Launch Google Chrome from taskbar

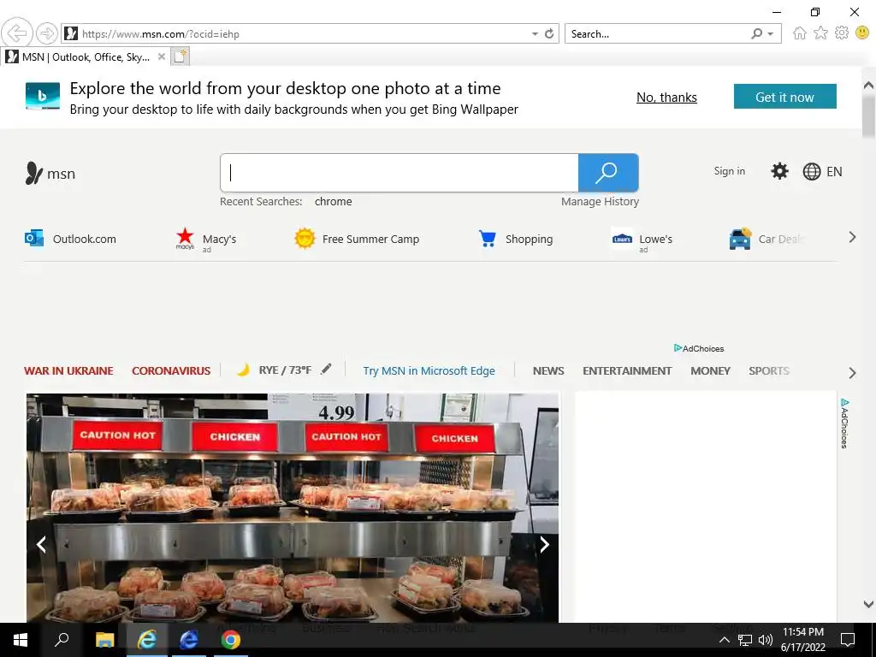click(x=230, y=640)
